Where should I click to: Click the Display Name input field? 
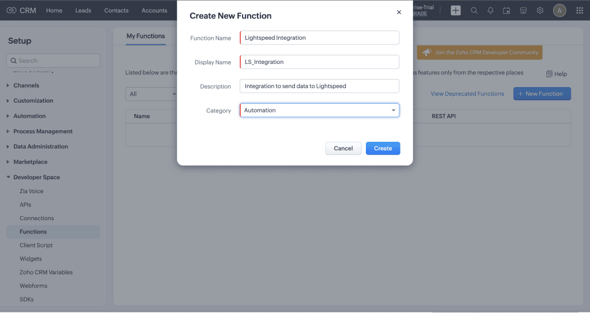point(319,62)
